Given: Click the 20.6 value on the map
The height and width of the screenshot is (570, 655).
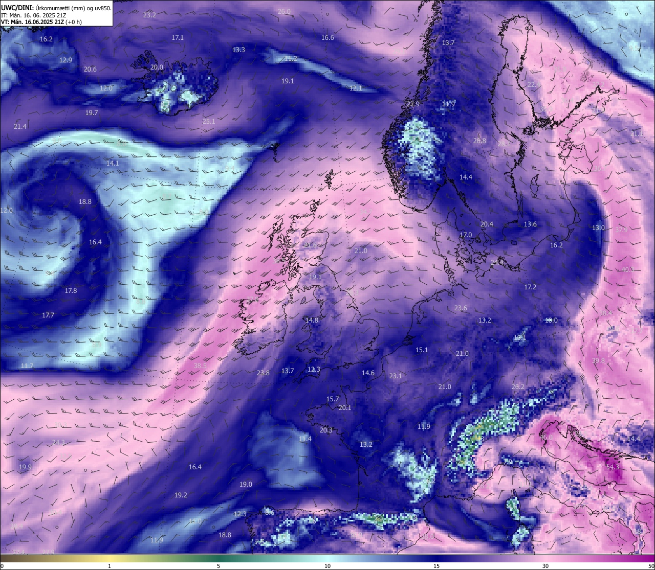Looking at the screenshot, I should [x=90, y=69].
